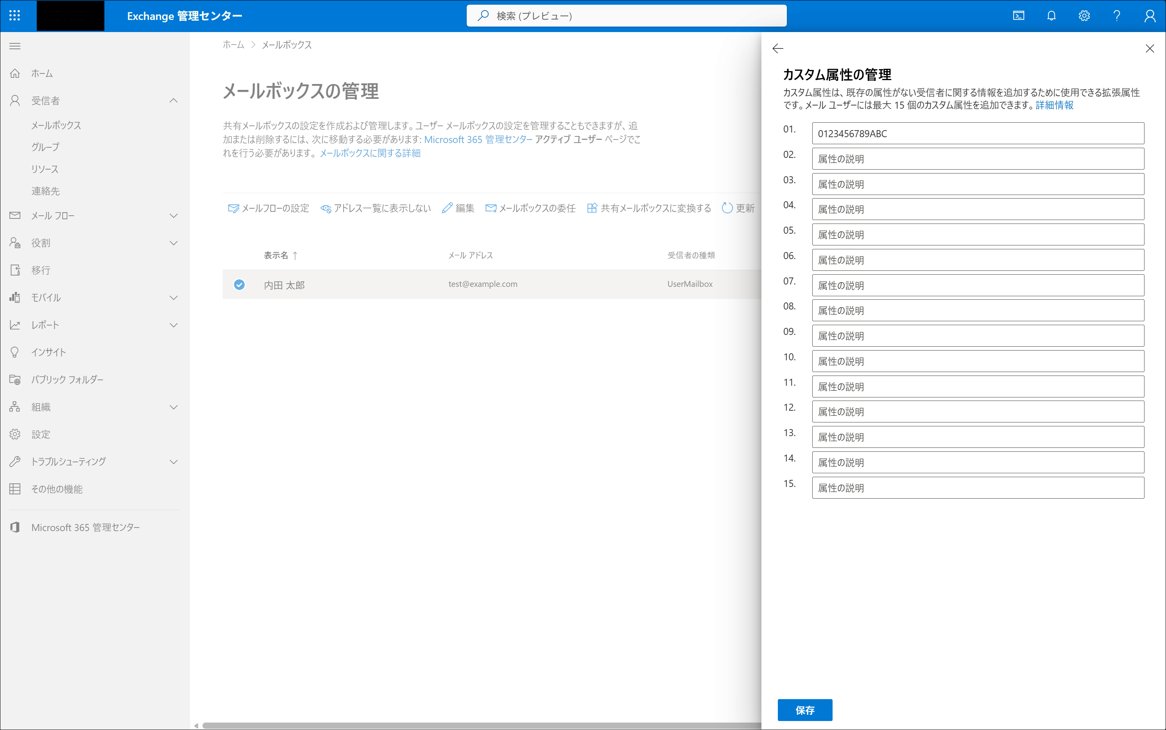Screen dimensions: 1166x730
Task: Expand the モバイル navigation section
Action: 173,297
